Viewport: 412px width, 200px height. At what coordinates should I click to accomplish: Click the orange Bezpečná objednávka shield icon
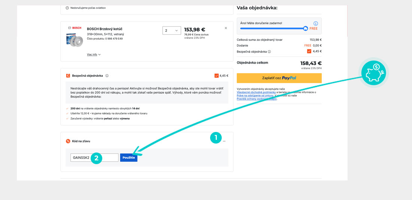point(68,76)
